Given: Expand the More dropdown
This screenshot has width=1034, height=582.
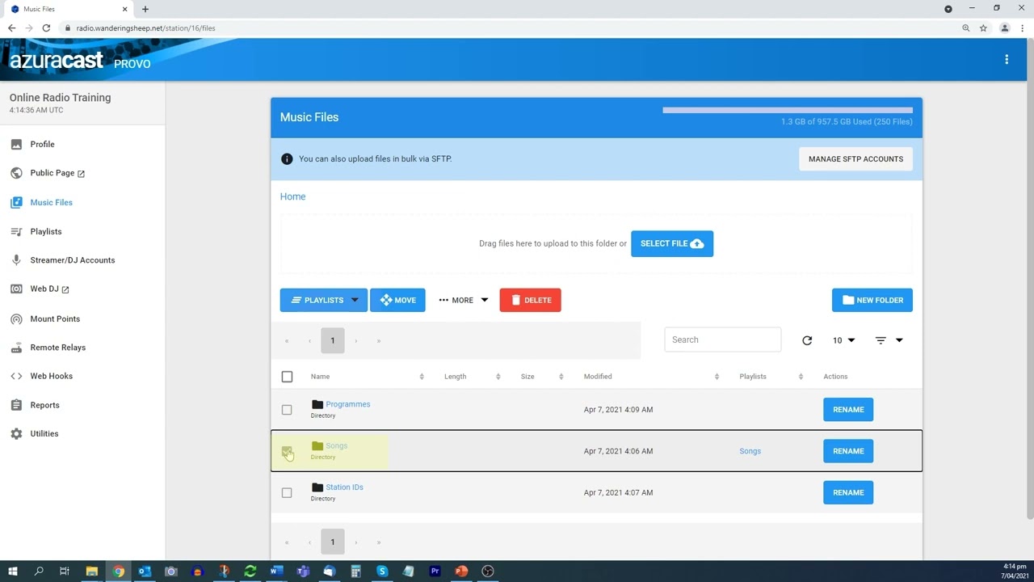Looking at the screenshot, I should point(463,300).
